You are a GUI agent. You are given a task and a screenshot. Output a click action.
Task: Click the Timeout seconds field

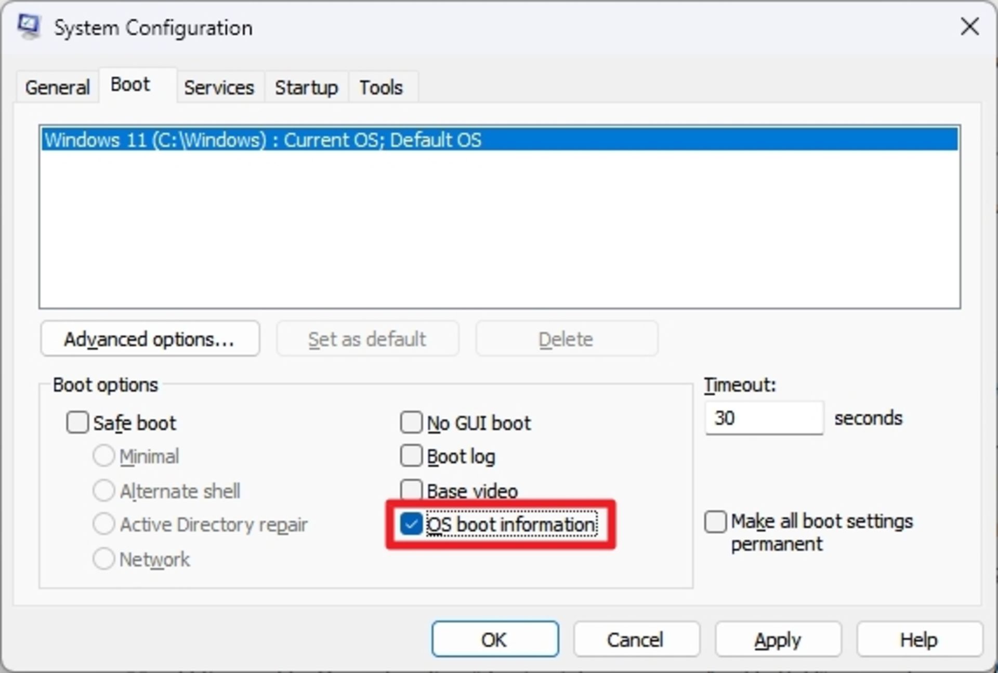tap(763, 418)
